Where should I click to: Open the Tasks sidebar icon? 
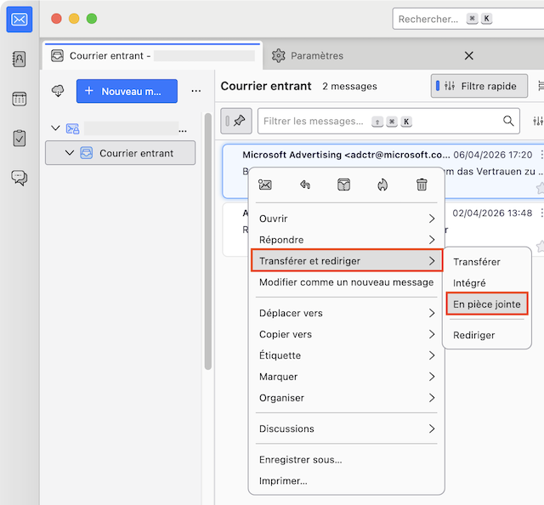[19, 138]
